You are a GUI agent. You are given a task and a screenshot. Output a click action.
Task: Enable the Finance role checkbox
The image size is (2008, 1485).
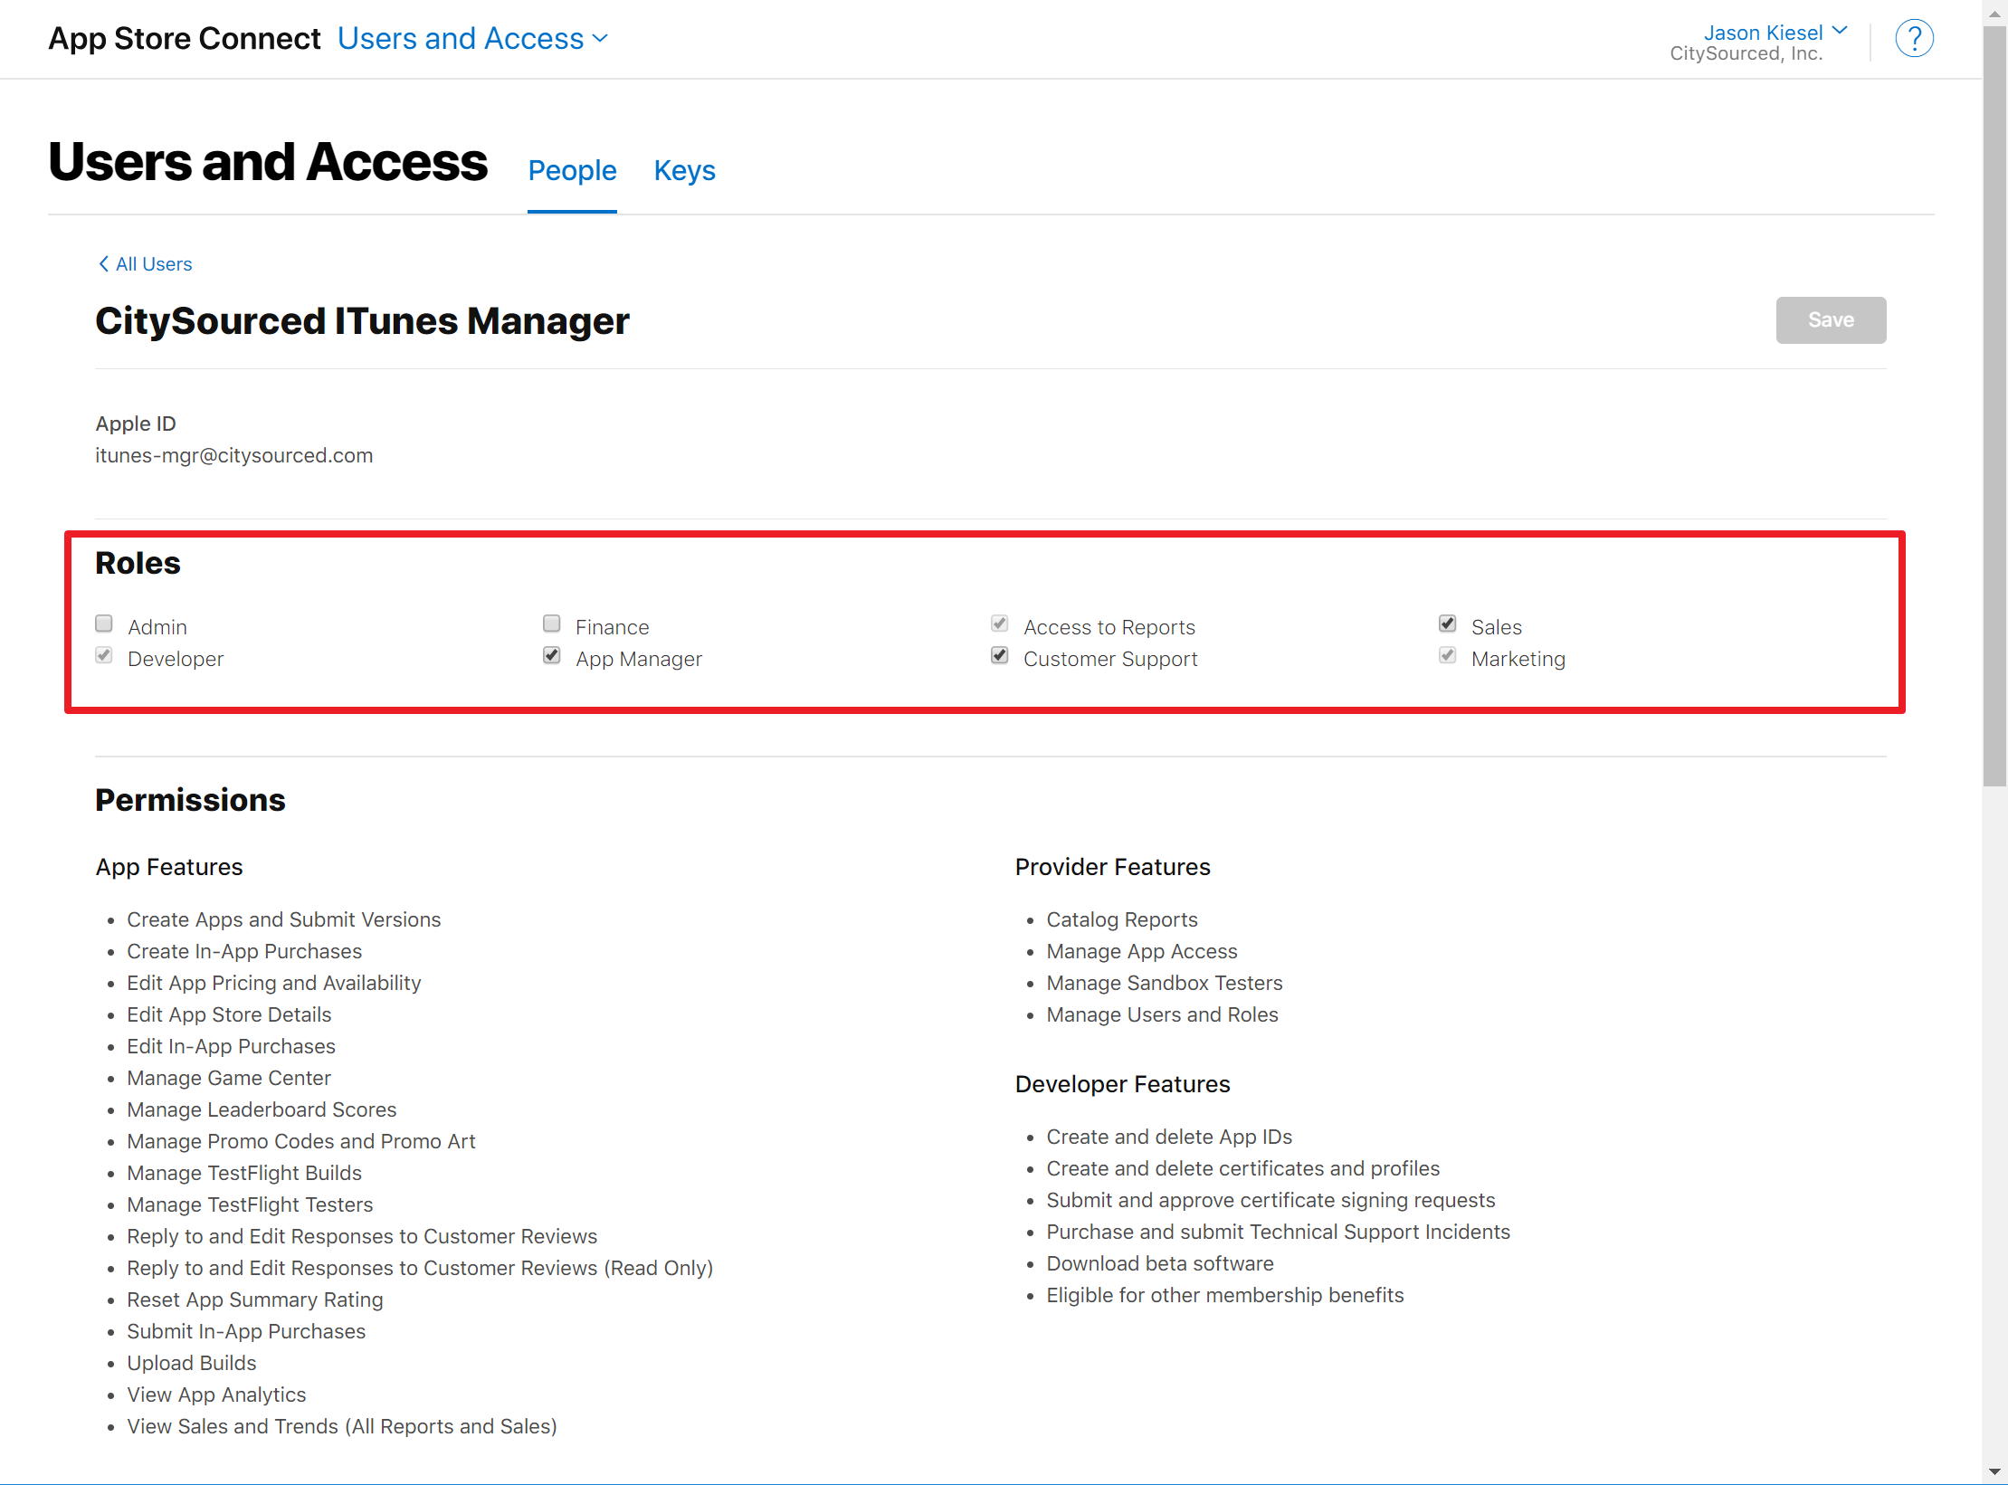tap(552, 624)
